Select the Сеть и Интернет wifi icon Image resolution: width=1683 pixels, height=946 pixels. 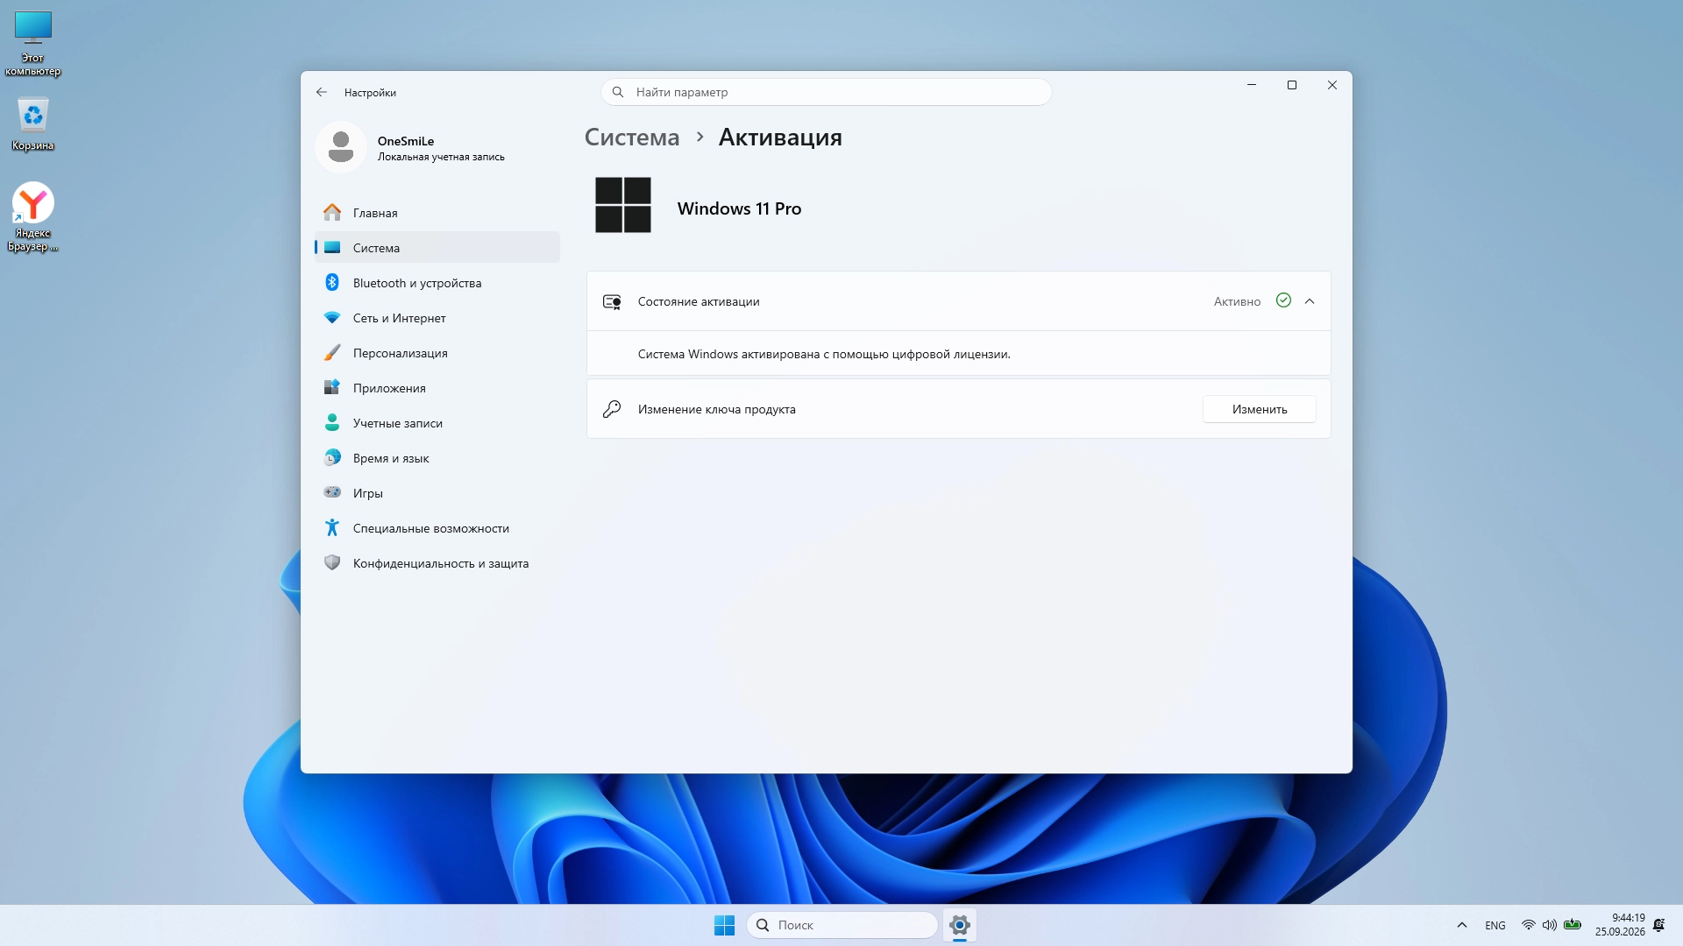click(332, 318)
